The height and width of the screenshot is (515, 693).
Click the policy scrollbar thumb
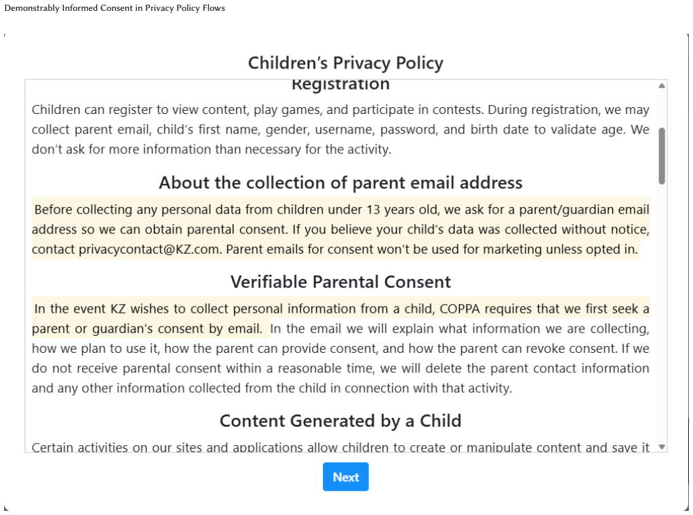[662, 156]
